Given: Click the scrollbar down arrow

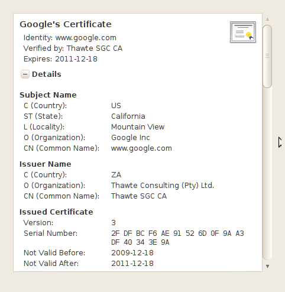Looking at the screenshot, I should click(x=267, y=267).
